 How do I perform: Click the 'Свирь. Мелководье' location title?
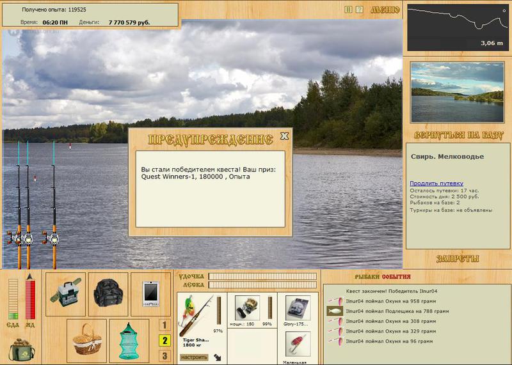447,157
